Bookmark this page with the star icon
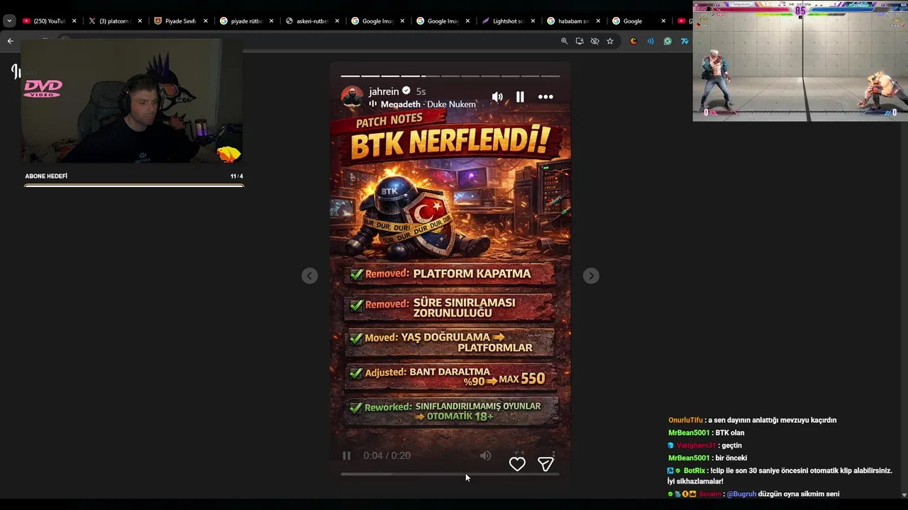 [610, 41]
